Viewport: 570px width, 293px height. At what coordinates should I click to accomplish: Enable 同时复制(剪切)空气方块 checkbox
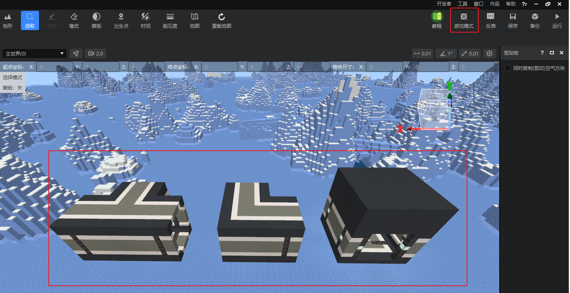point(508,68)
